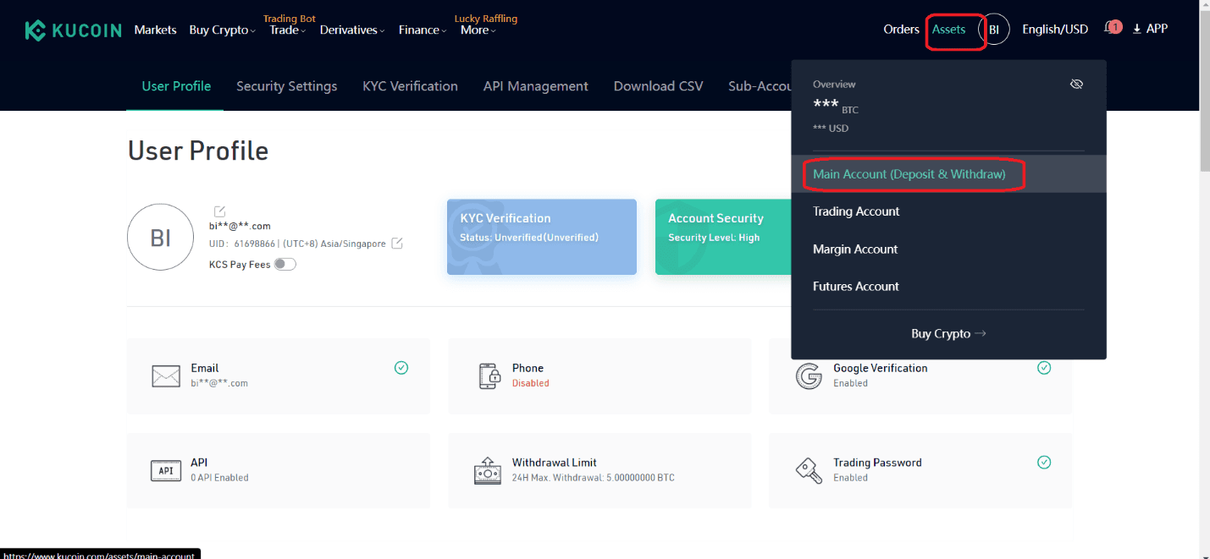Open the KYC Verification status card
This screenshot has width=1210, height=559.
[x=542, y=237]
